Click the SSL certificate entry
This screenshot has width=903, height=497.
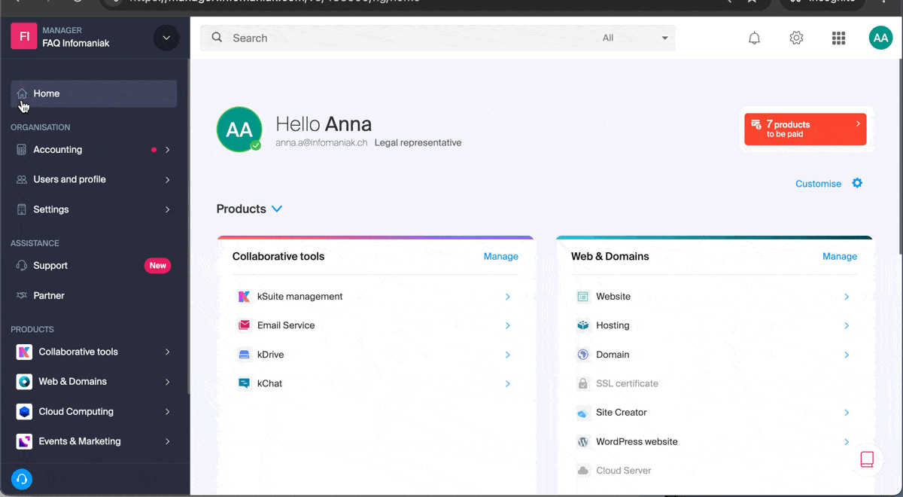(x=627, y=383)
